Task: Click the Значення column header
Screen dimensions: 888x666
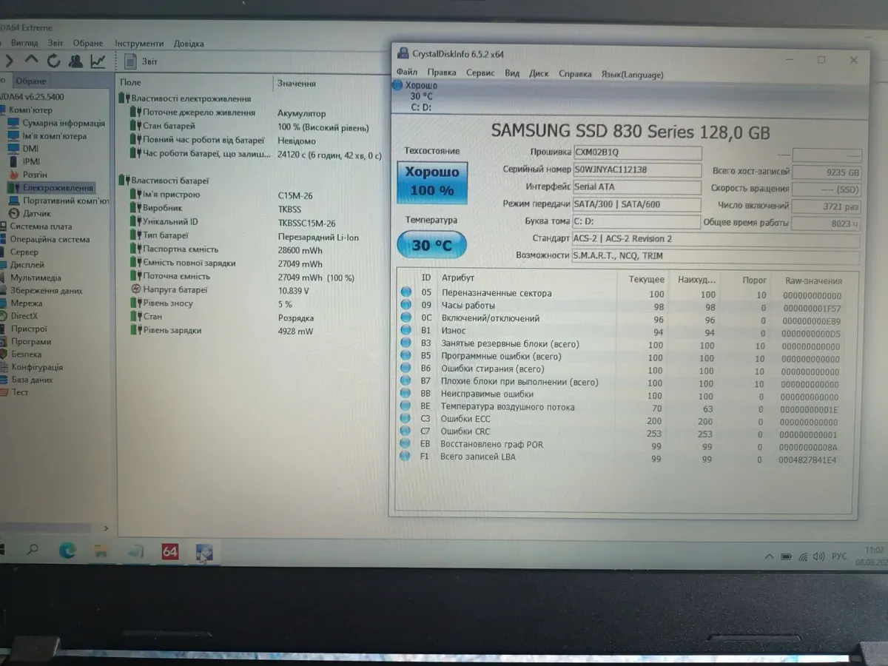Action: tap(297, 84)
